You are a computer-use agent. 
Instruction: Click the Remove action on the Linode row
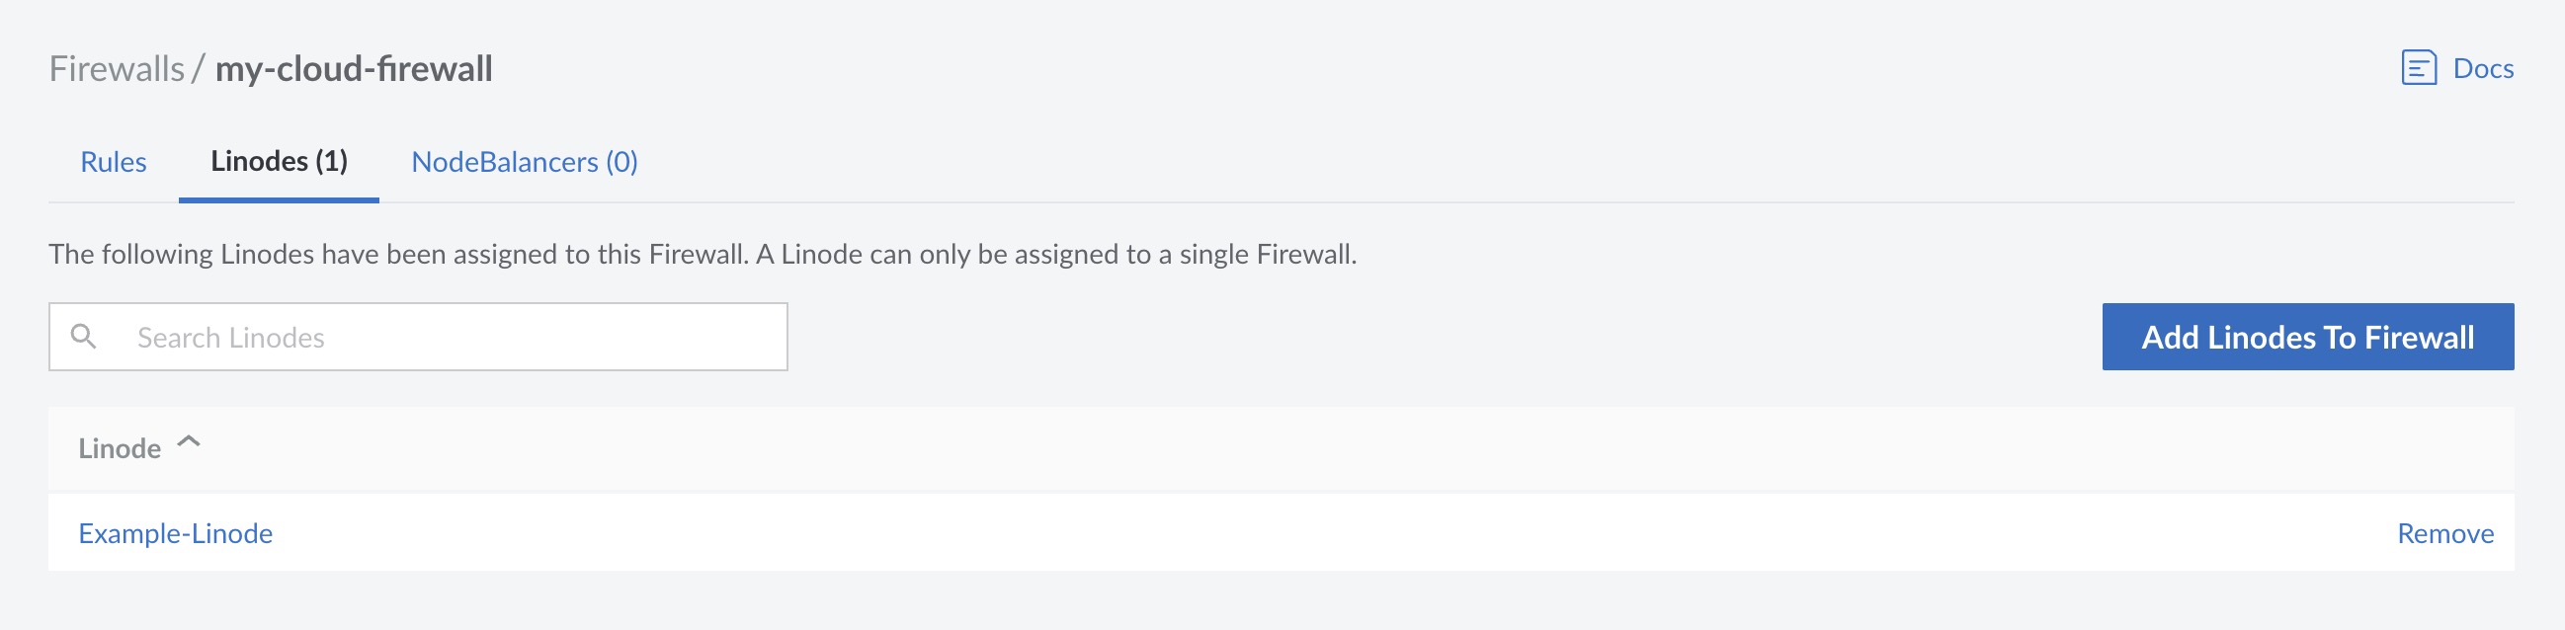tap(2447, 532)
